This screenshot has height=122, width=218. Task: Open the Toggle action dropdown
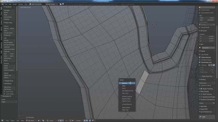coord(9,102)
